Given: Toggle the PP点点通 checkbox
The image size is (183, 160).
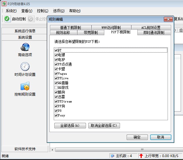Looking at the screenshot, I should (56, 64).
